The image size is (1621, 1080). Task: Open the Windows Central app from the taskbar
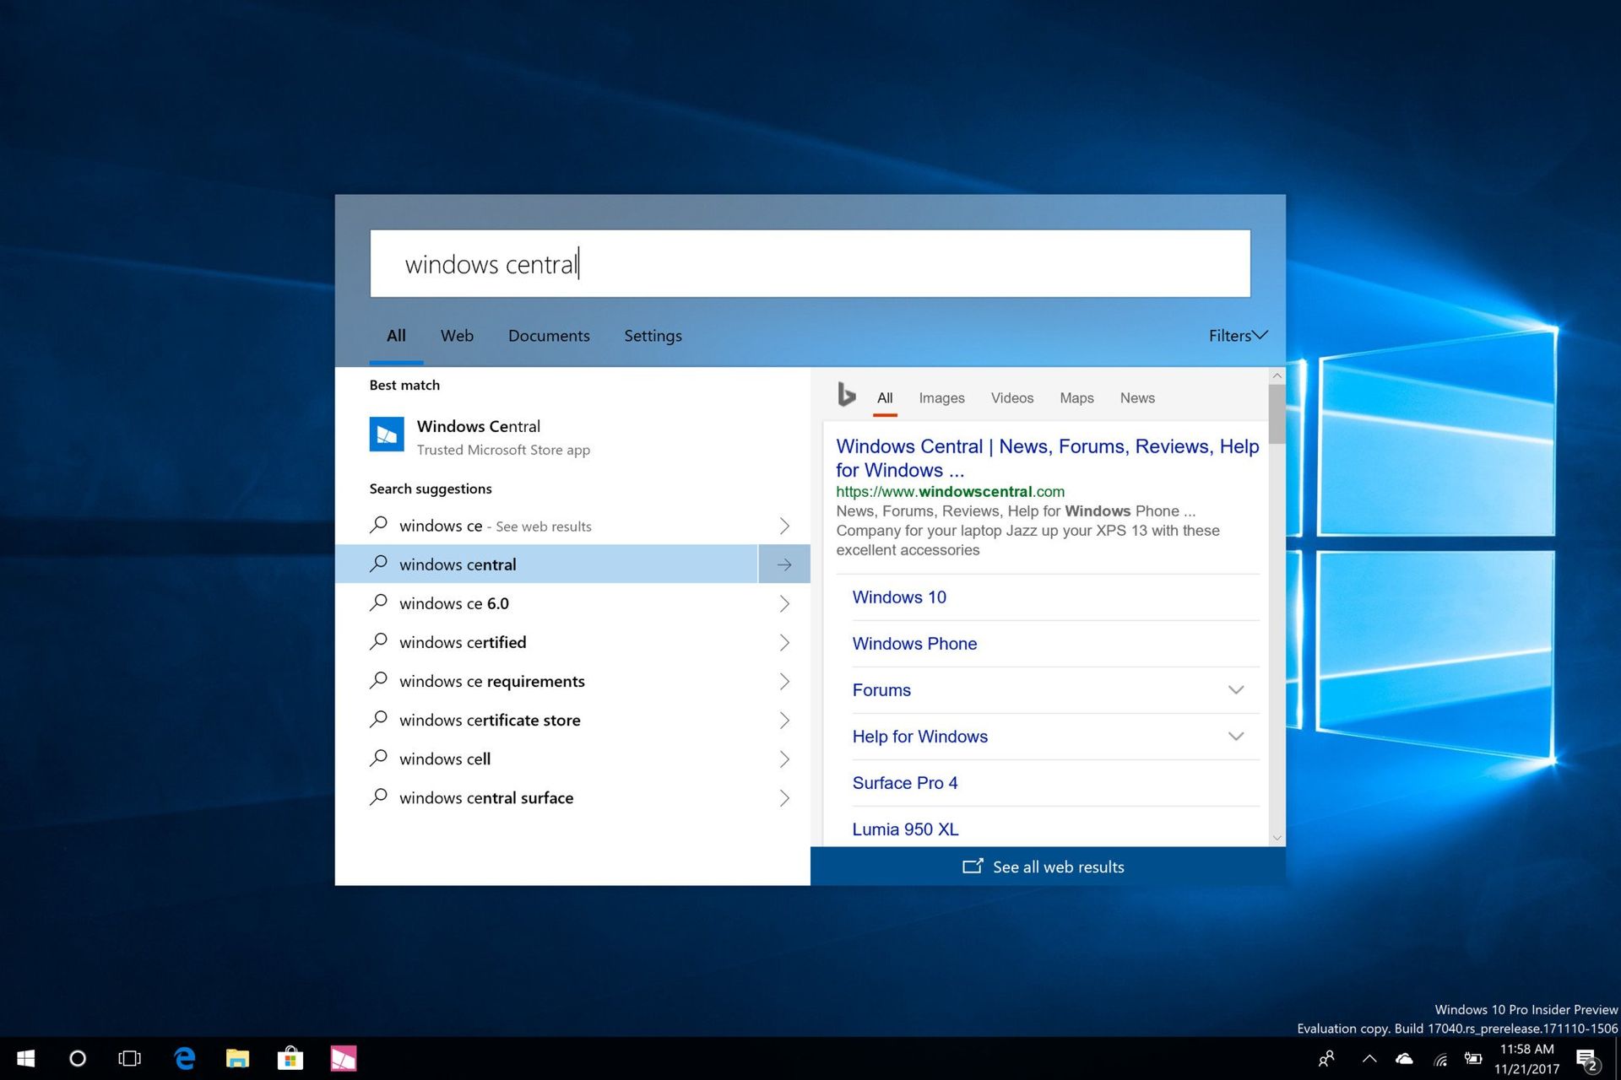point(343,1058)
